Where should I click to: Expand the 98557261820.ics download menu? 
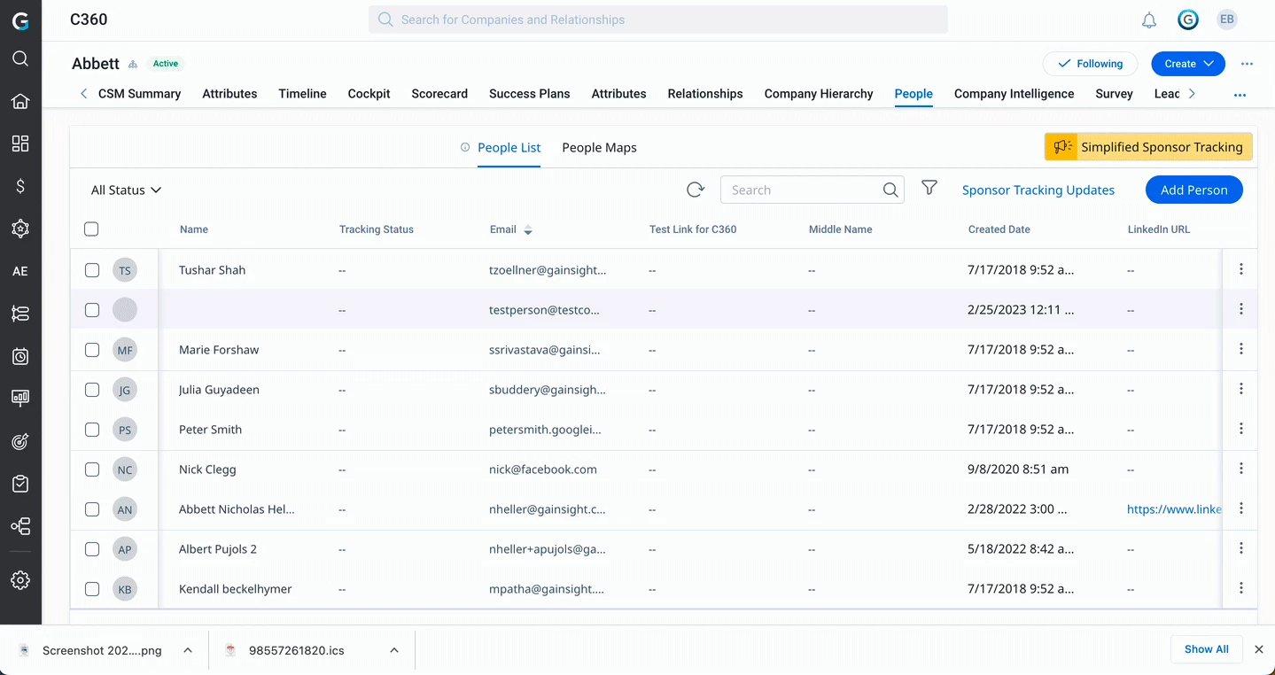coord(394,650)
